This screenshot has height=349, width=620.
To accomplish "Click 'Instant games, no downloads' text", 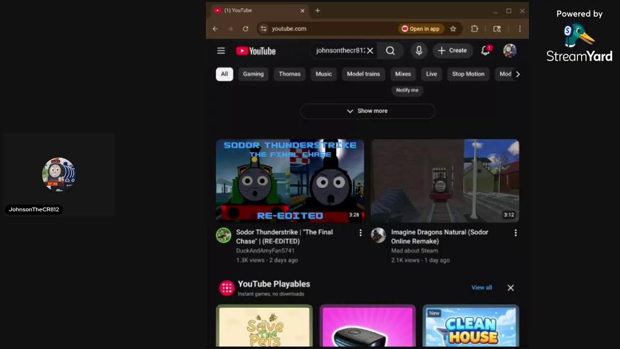I will 271,294.
